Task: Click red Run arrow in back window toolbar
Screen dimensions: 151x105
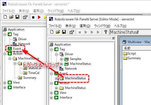Action: 39,17
